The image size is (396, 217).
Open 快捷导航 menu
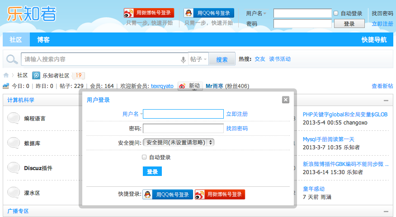point(374,40)
